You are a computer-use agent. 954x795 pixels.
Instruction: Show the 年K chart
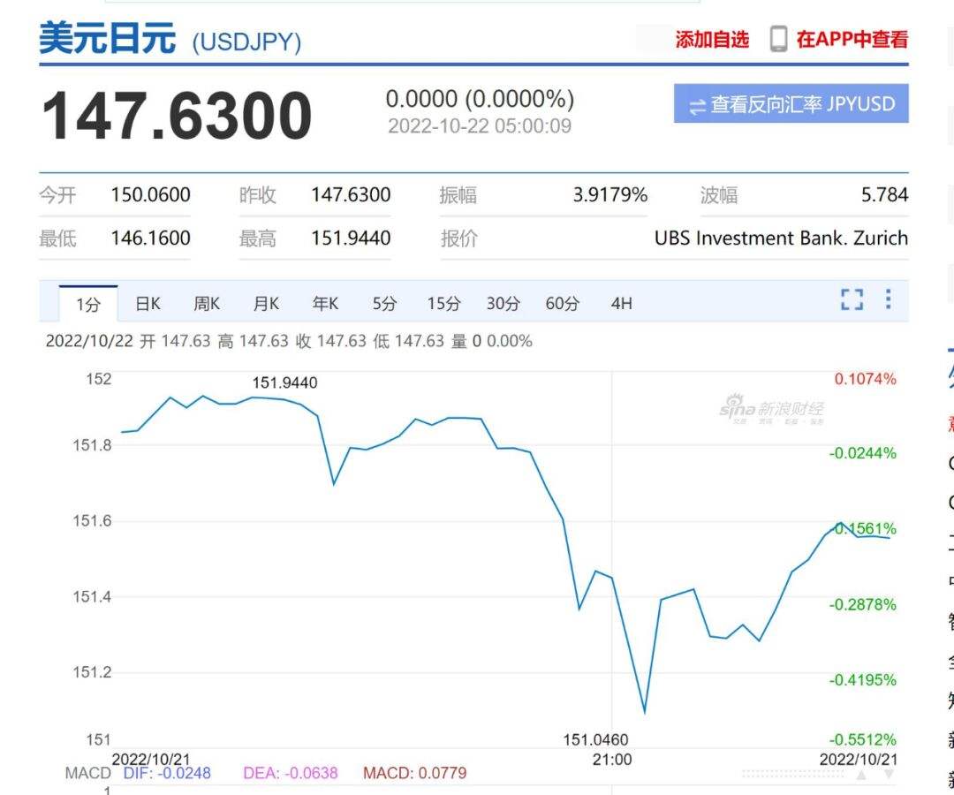[x=325, y=304]
